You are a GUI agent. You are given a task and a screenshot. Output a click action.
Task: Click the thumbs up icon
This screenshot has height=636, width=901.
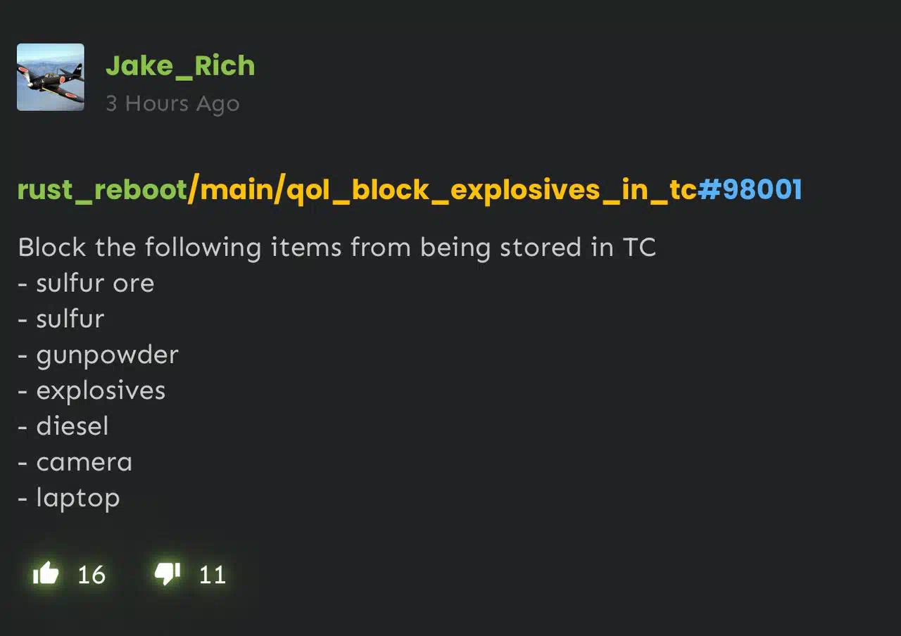[46, 574]
